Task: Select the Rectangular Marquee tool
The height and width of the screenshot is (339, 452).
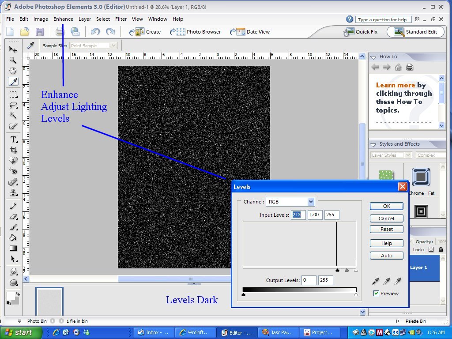Action: [13, 94]
